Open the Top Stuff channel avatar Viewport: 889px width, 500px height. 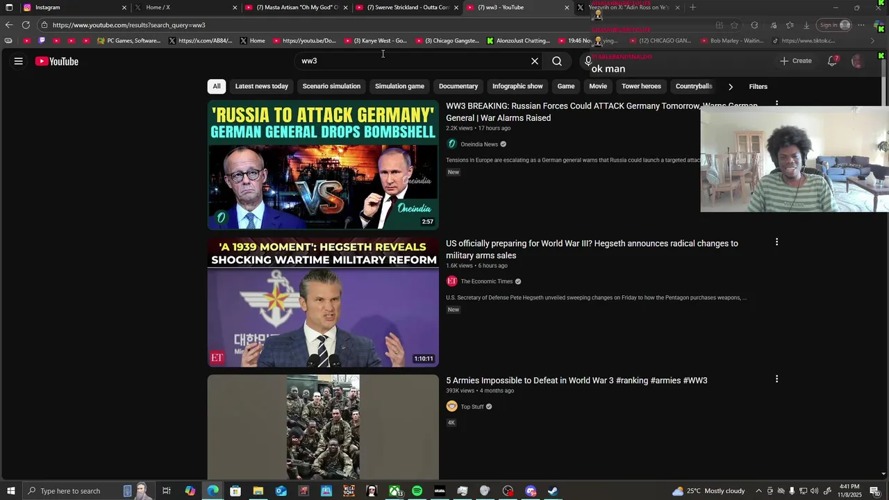pyautogui.click(x=452, y=406)
